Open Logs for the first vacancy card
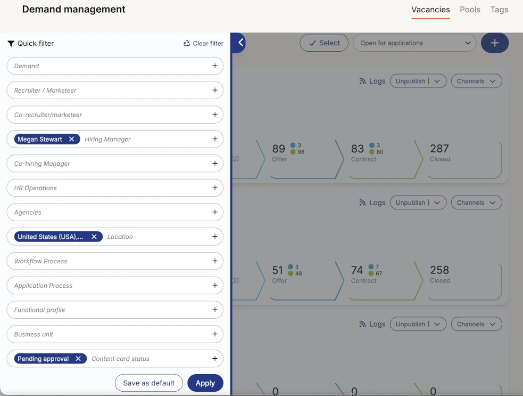The image size is (523, 396). coord(372,81)
